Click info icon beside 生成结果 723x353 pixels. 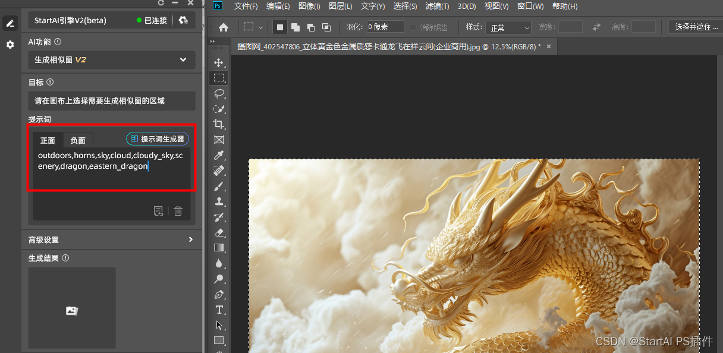[65, 259]
